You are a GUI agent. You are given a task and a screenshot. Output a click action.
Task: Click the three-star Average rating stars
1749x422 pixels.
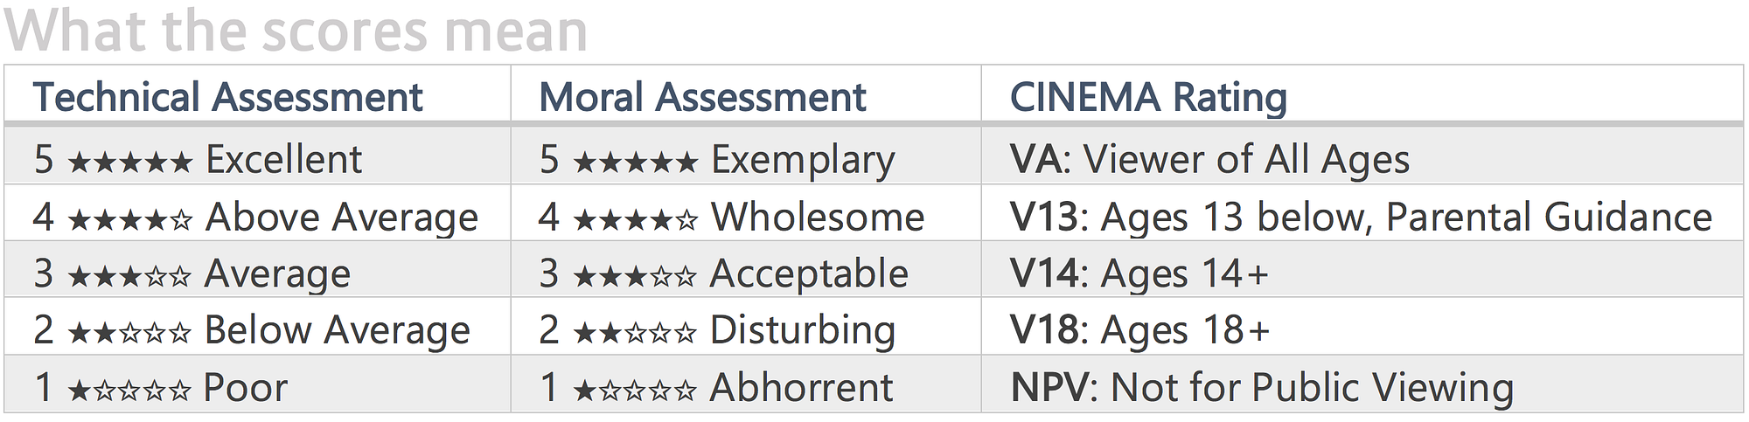129,277
